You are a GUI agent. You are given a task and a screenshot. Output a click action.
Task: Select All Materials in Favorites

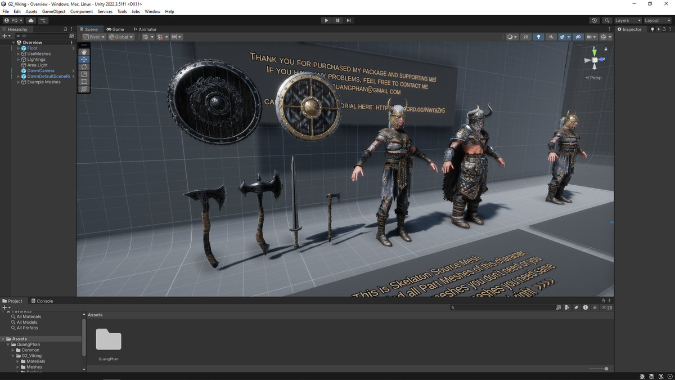click(x=29, y=317)
